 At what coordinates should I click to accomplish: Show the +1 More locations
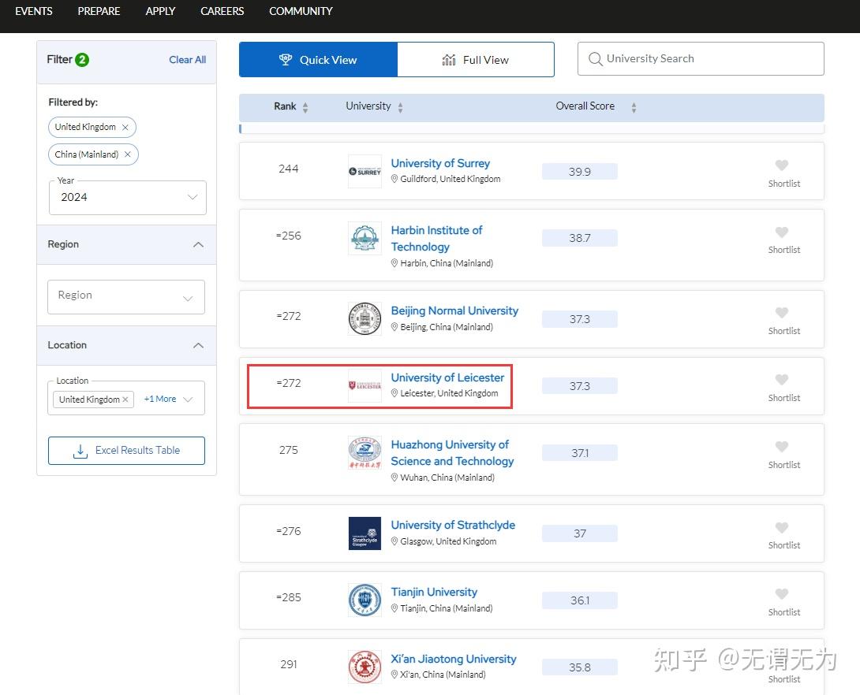coord(159,399)
